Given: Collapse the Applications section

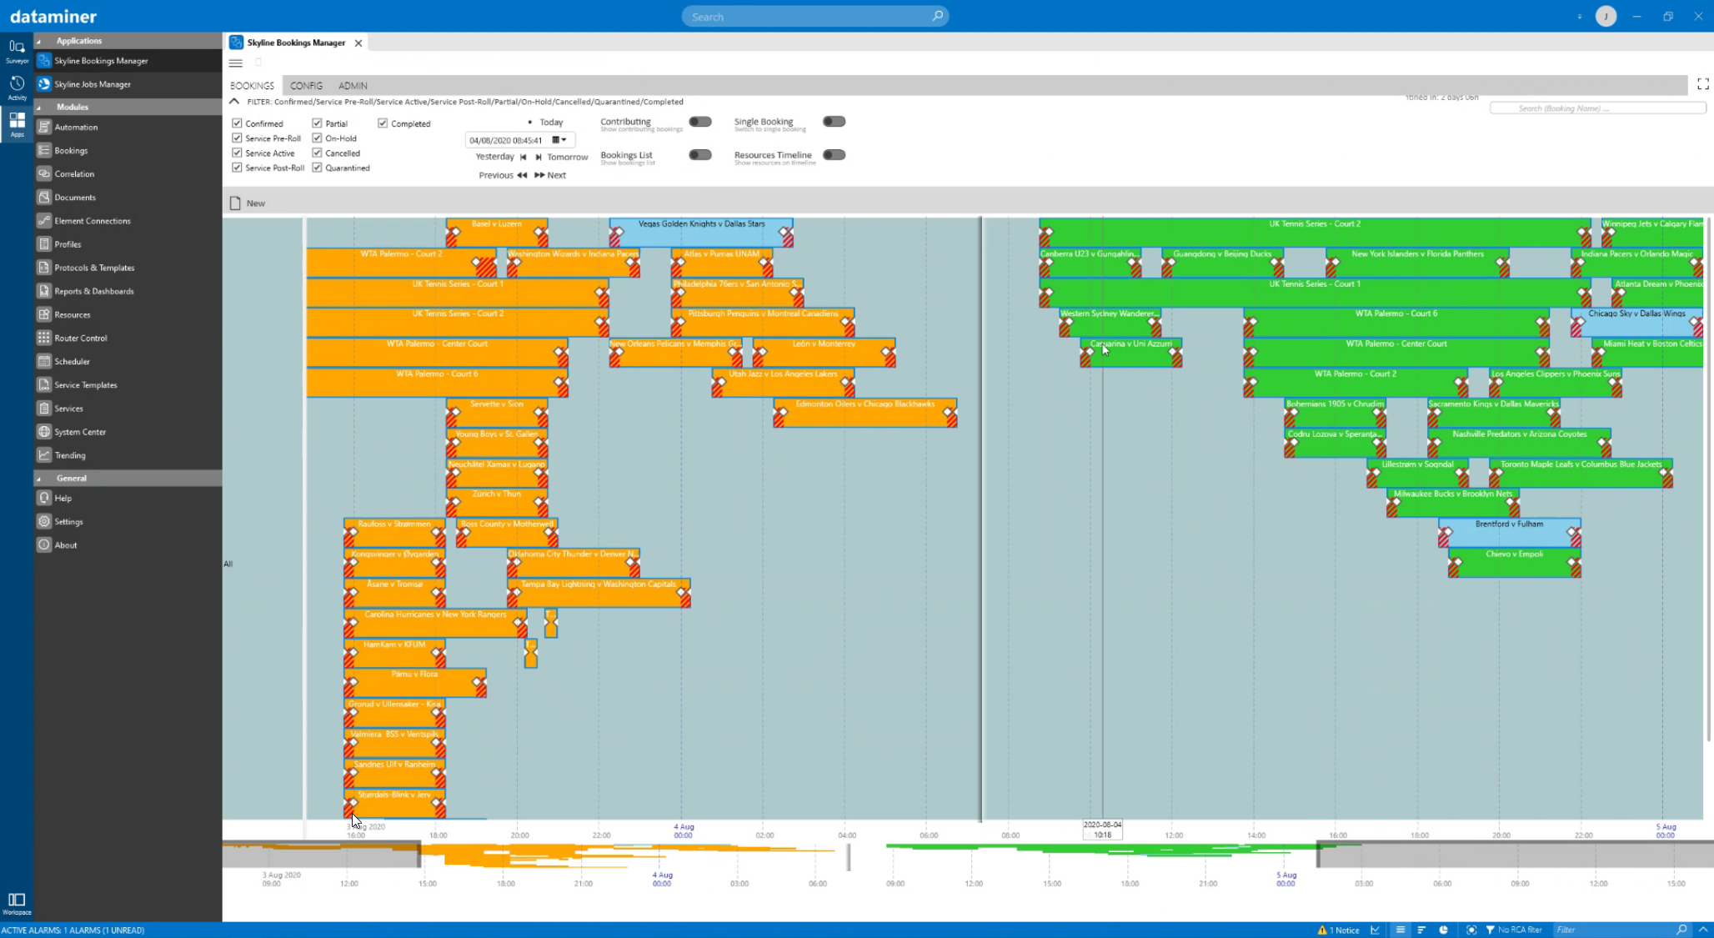Looking at the screenshot, I should pos(38,41).
